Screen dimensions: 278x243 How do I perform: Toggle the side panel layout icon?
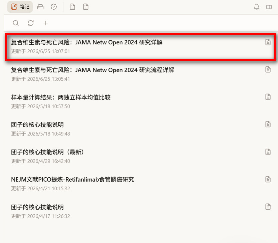point(269,7)
